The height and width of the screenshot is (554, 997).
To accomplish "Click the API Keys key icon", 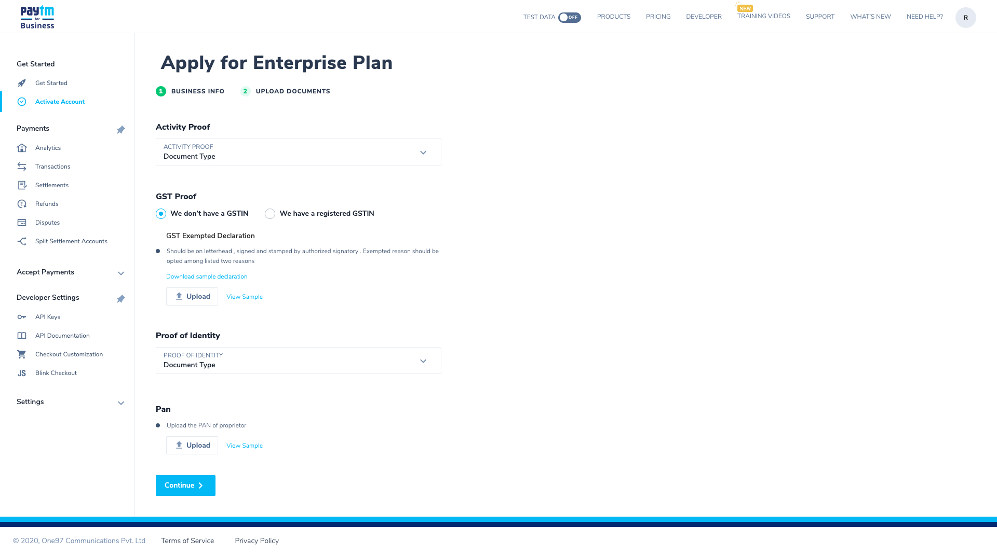I will pyautogui.click(x=22, y=317).
